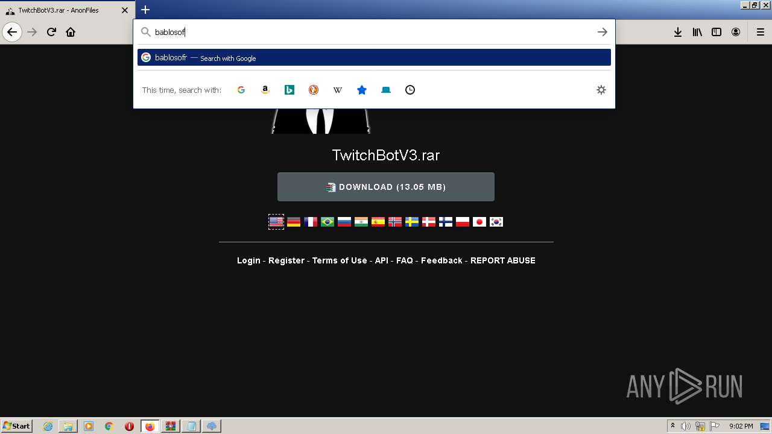Open the Windows Start menu

(17, 426)
